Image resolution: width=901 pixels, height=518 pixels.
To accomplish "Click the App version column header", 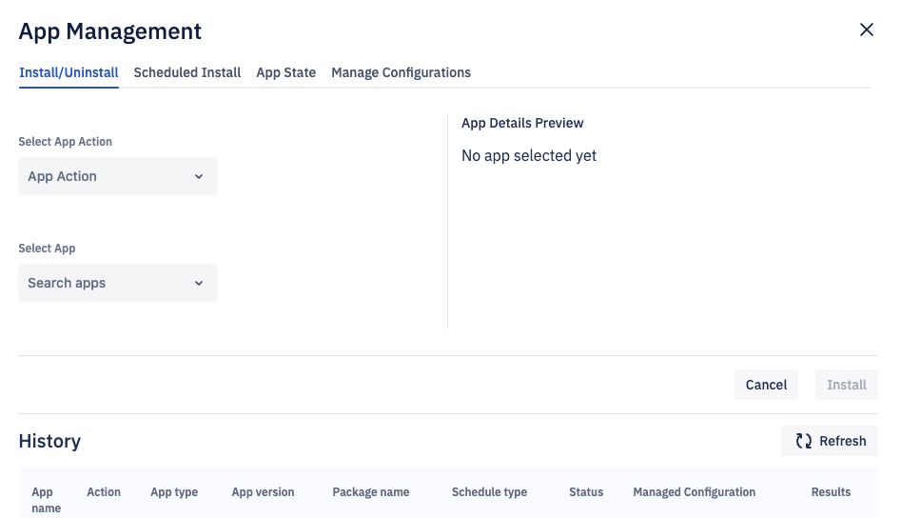I will coord(263,492).
